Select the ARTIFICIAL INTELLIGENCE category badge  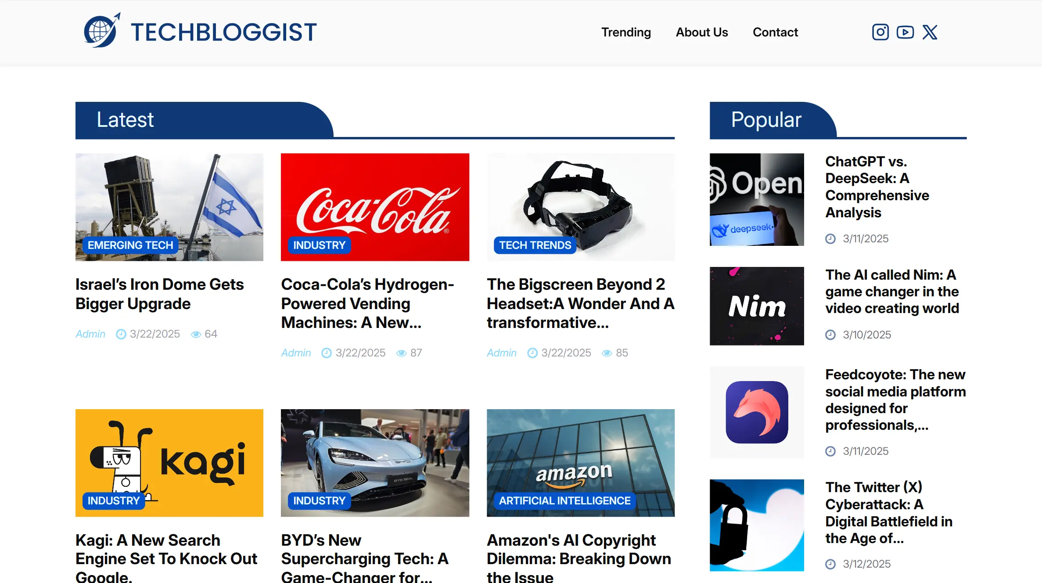(x=564, y=500)
